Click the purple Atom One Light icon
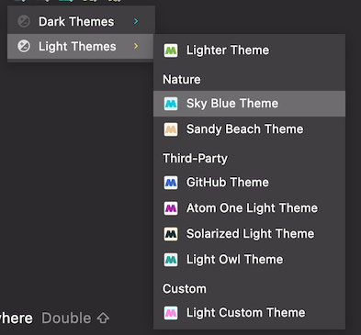Screen dimensions: 361x335 pos(171,208)
